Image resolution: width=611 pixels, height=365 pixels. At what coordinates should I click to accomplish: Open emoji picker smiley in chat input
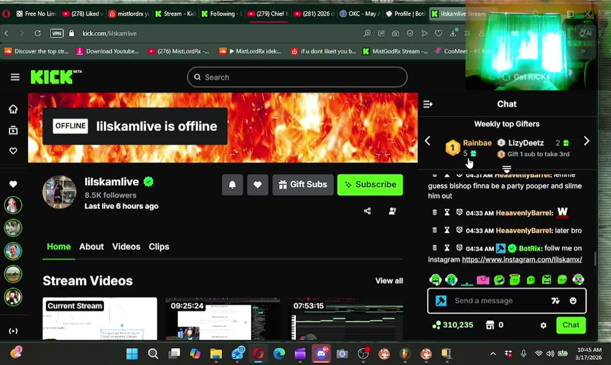[x=573, y=301]
